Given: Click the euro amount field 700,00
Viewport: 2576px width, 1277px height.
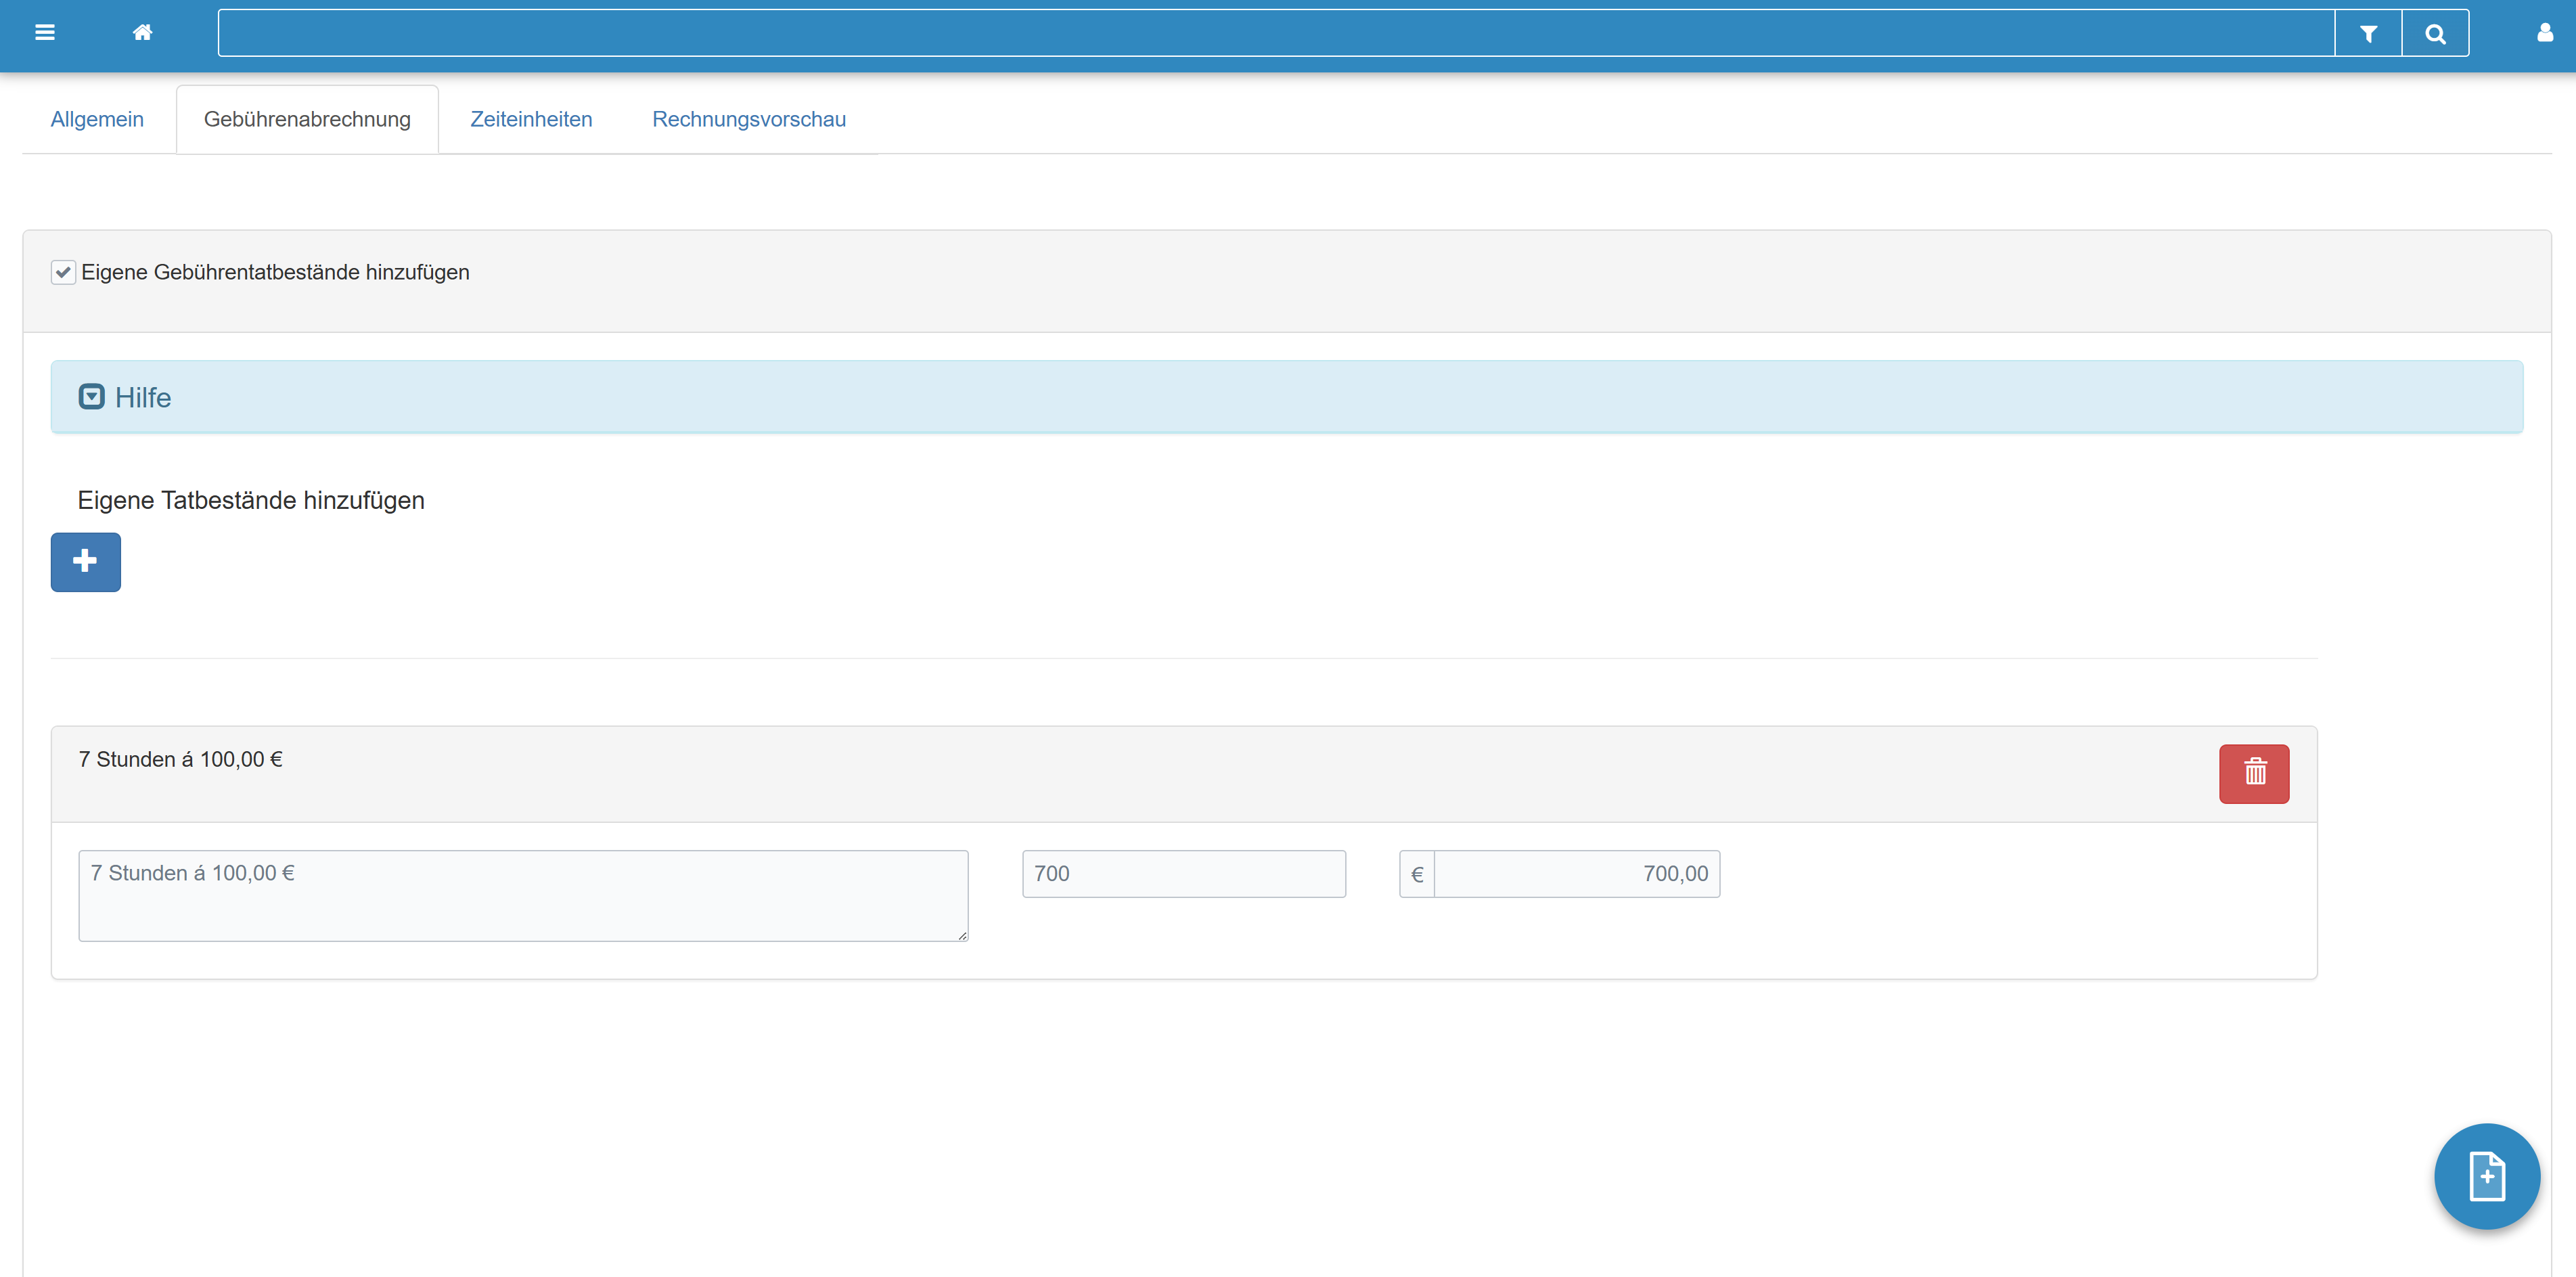Looking at the screenshot, I should (x=1576, y=874).
